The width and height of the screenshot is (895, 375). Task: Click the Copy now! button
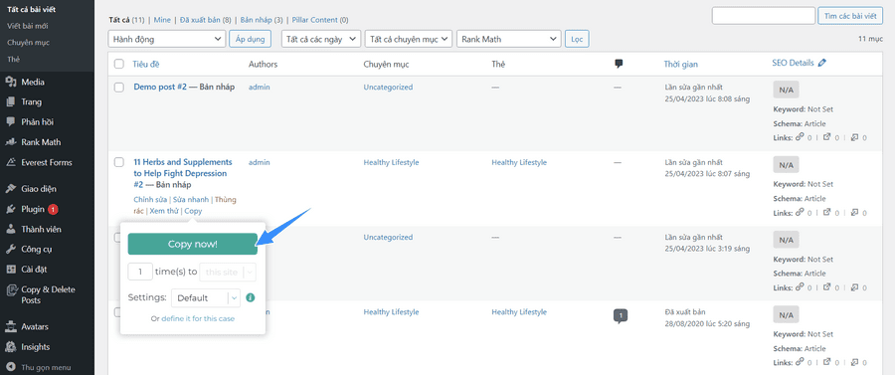(192, 244)
